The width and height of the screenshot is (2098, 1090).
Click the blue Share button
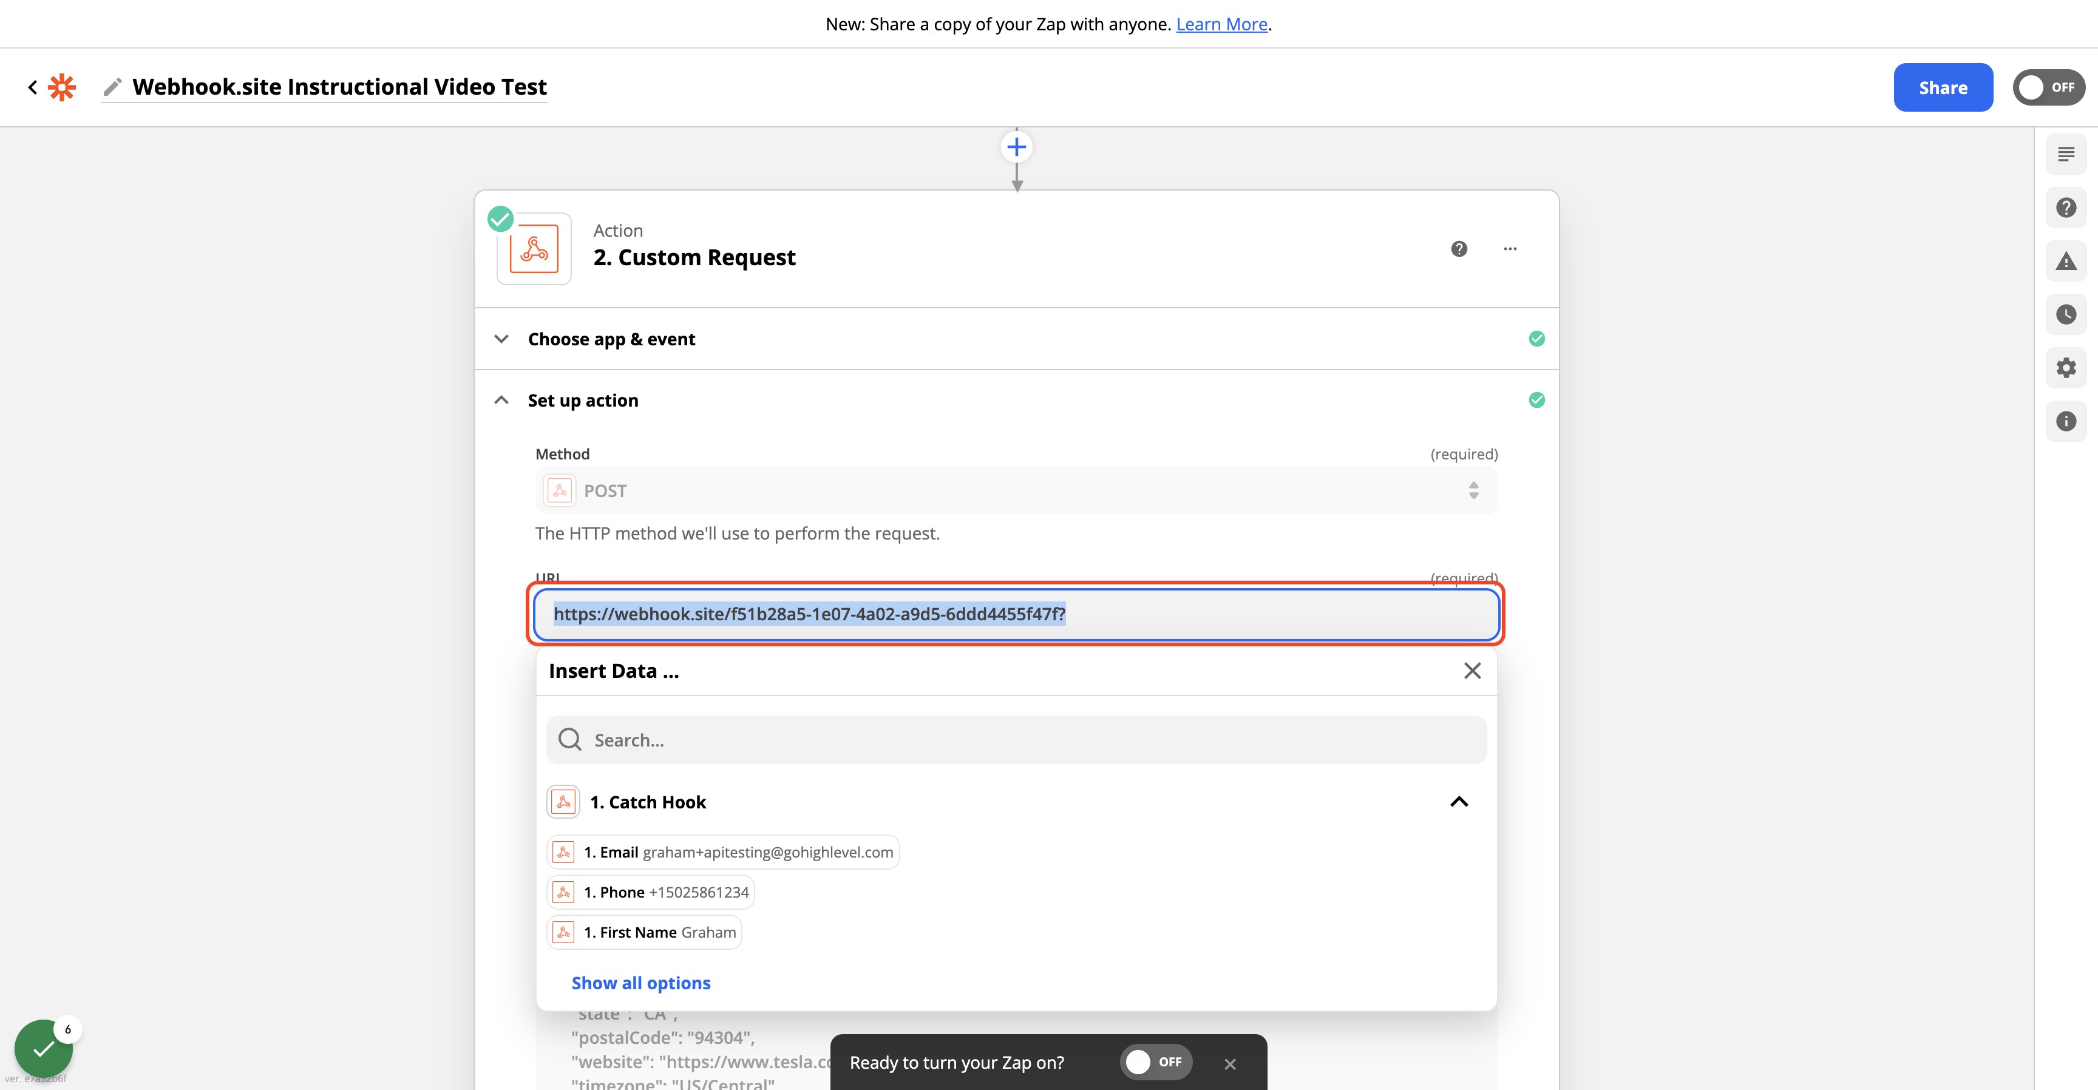click(1943, 87)
